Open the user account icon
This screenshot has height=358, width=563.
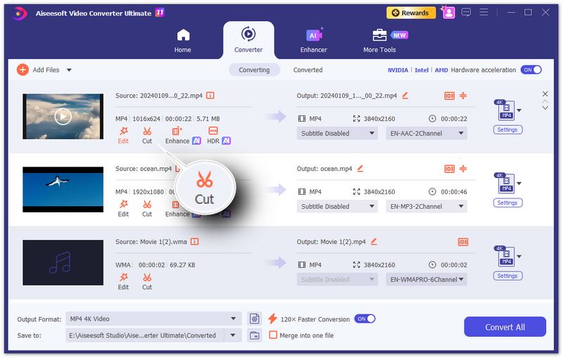click(x=448, y=13)
